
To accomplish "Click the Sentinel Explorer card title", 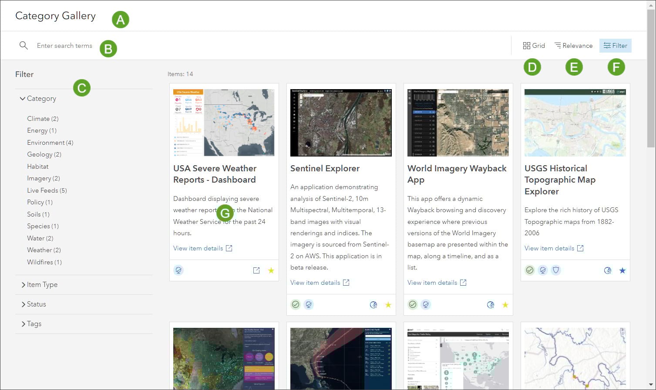I will point(325,168).
